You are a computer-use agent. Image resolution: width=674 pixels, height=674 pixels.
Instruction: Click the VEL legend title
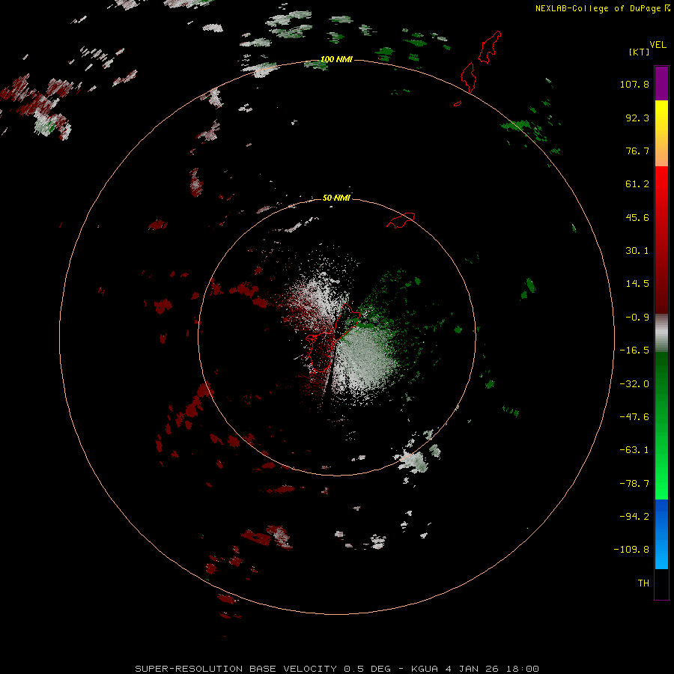[658, 45]
